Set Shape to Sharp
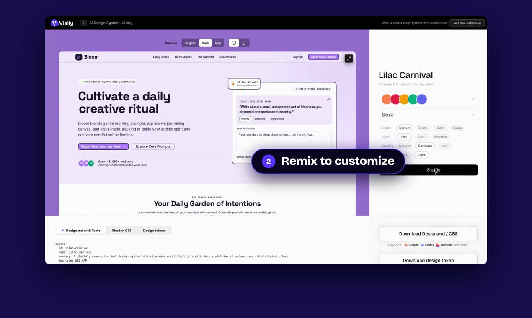 423,128
